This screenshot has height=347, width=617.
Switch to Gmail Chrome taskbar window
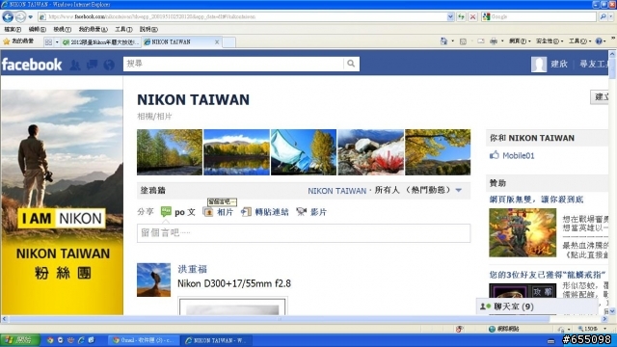coord(144,340)
